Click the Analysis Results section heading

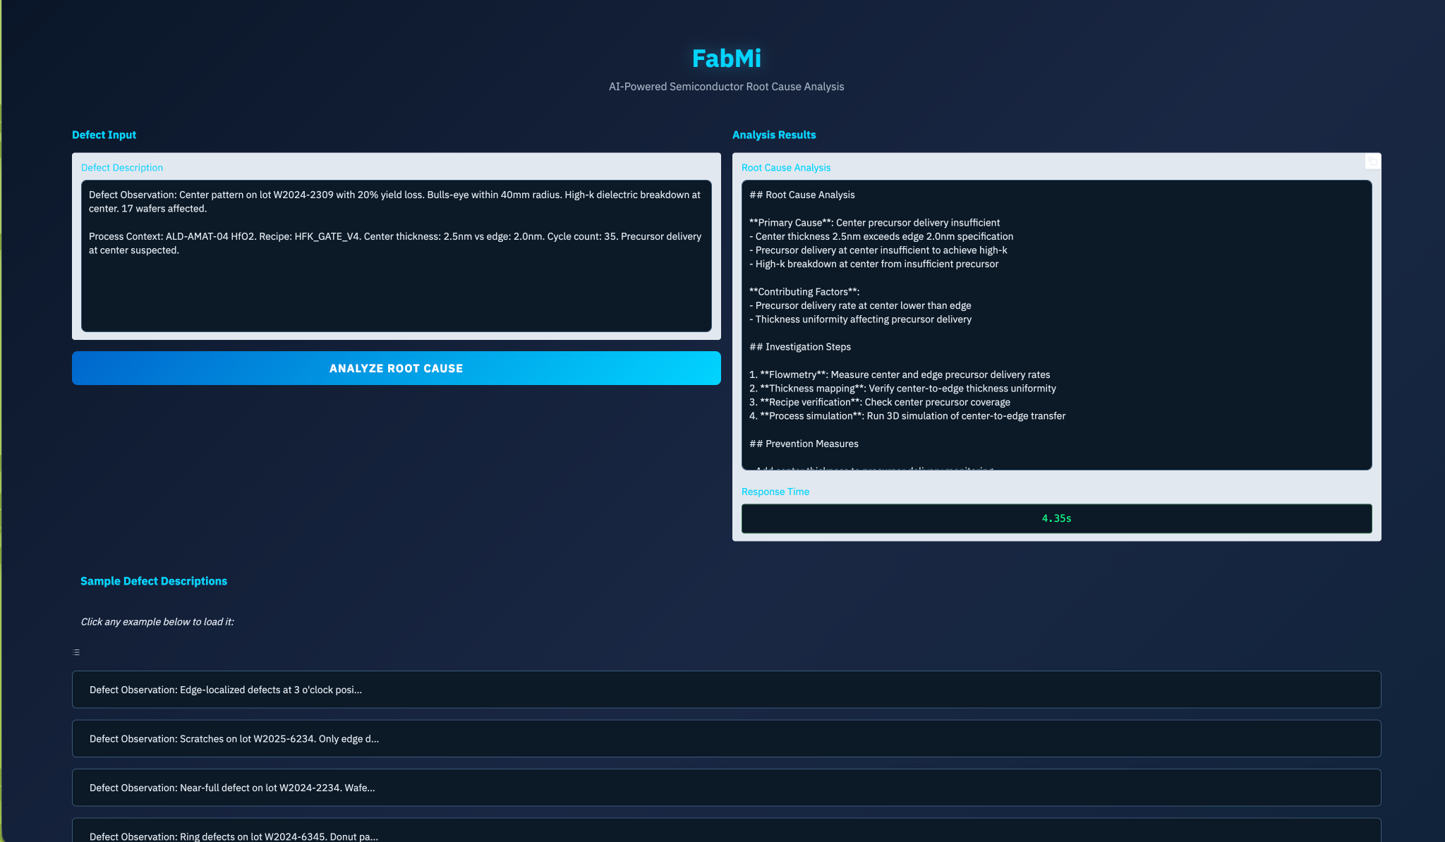point(773,135)
